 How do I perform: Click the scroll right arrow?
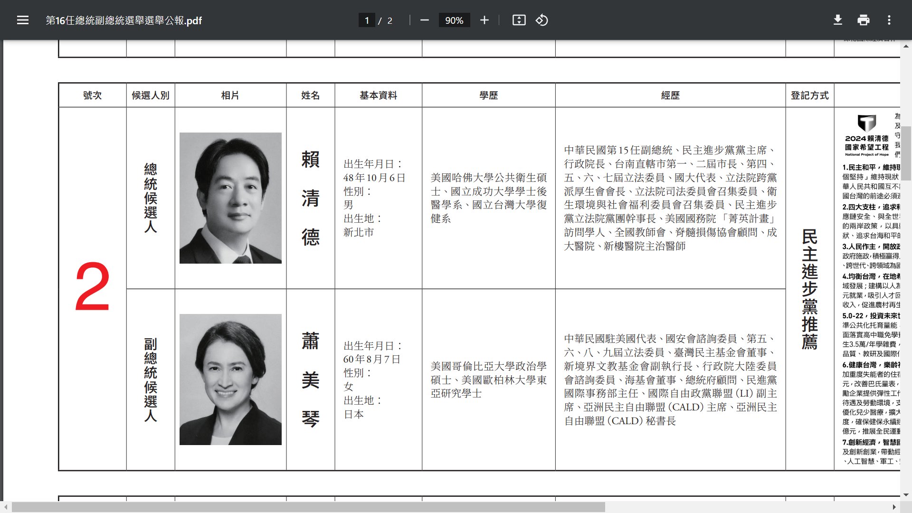pos(894,507)
